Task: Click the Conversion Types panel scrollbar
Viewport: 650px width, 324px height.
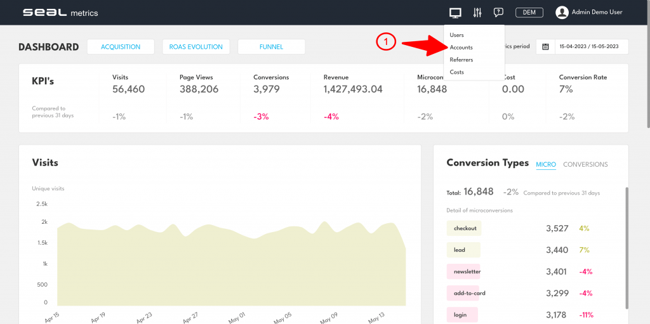Action: point(626,247)
